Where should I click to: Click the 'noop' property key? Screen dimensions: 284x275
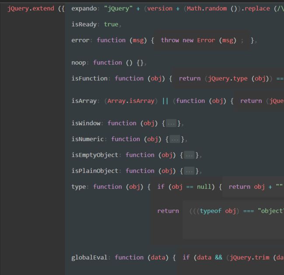(79, 63)
